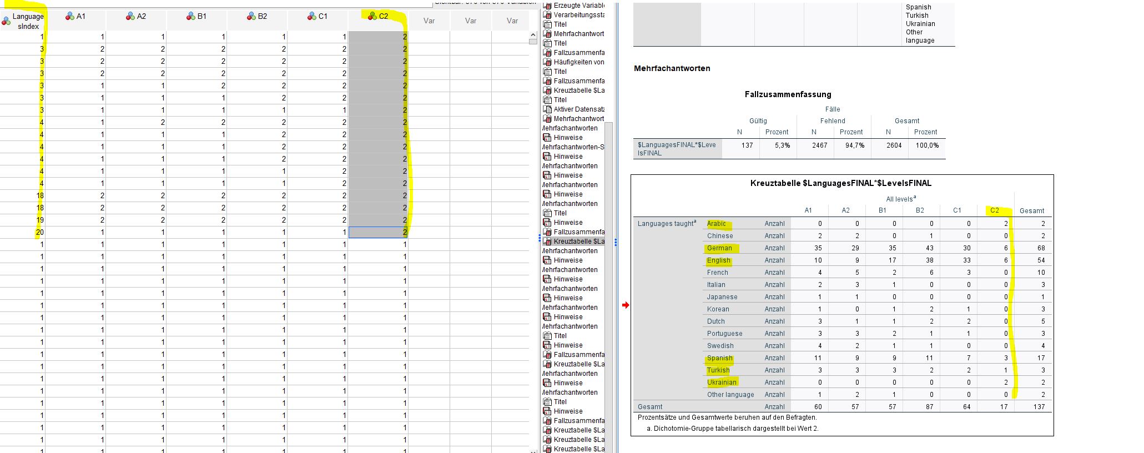1144x453 pixels.
Task: Click the Dutch row label in crosstab
Action: 716,321
